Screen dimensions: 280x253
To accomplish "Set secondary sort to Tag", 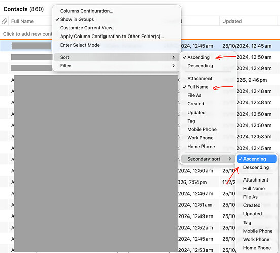I will click(x=247, y=223).
